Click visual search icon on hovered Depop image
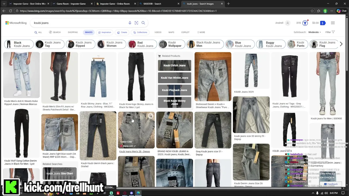The height and width of the screenshot is (196, 349). pos(150,116)
